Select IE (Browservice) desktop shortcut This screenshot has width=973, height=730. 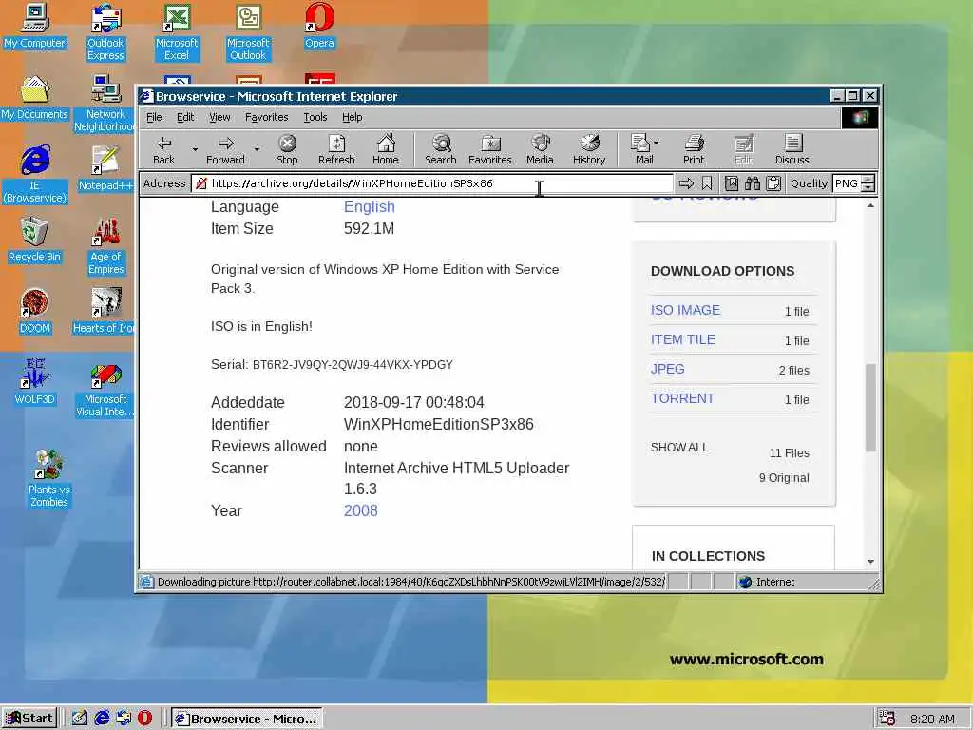point(34,175)
